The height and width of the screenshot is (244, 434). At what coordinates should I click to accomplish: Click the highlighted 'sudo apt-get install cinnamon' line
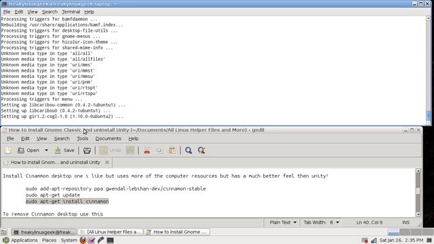point(67,201)
